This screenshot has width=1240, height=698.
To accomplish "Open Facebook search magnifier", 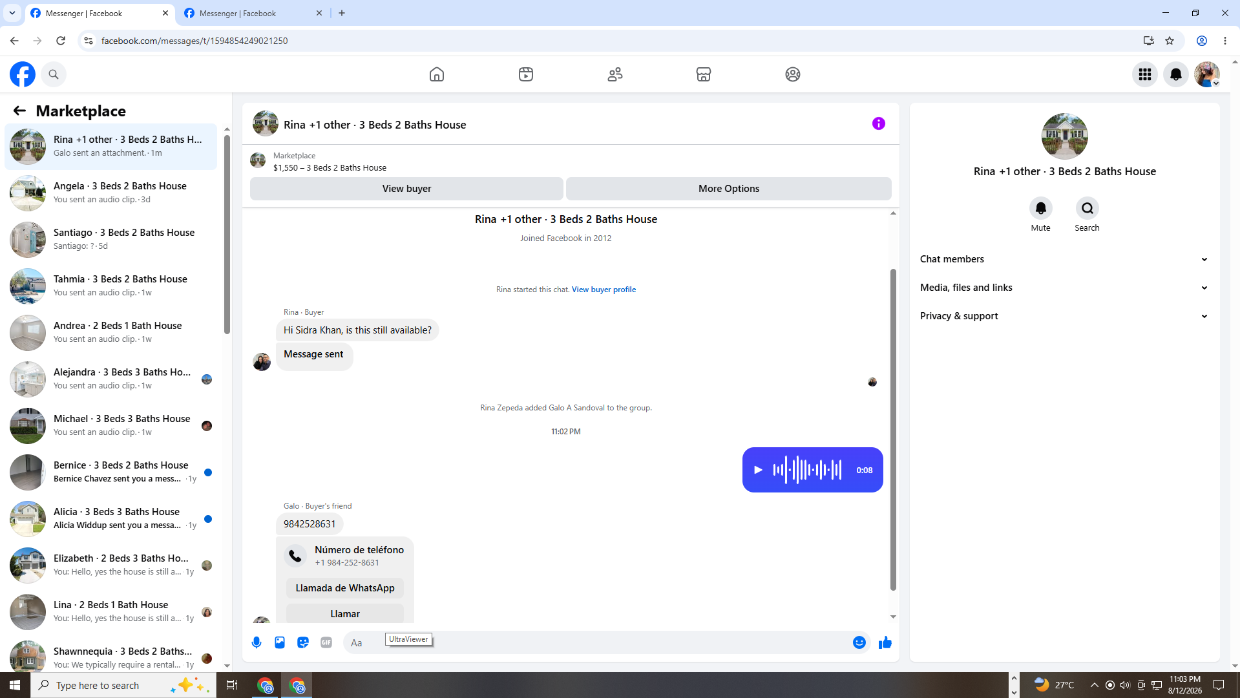I will (x=54, y=74).
